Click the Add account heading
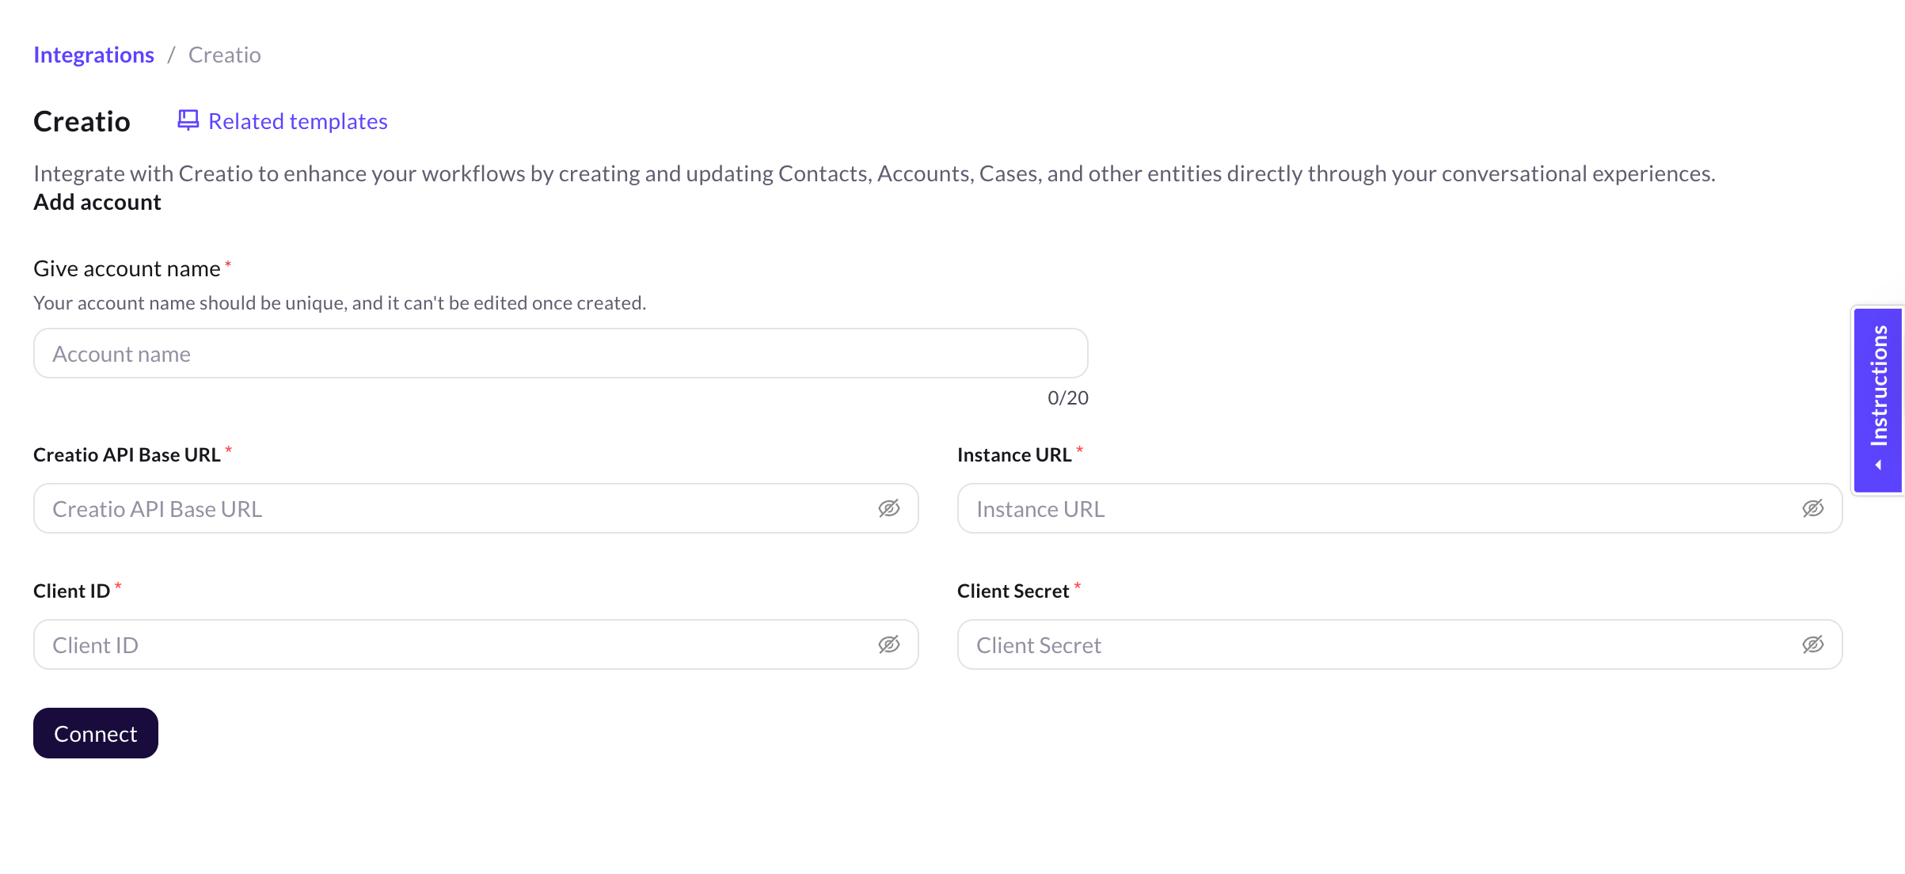Image resolution: width=1905 pixels, height=874 pixels. (97, 202)
